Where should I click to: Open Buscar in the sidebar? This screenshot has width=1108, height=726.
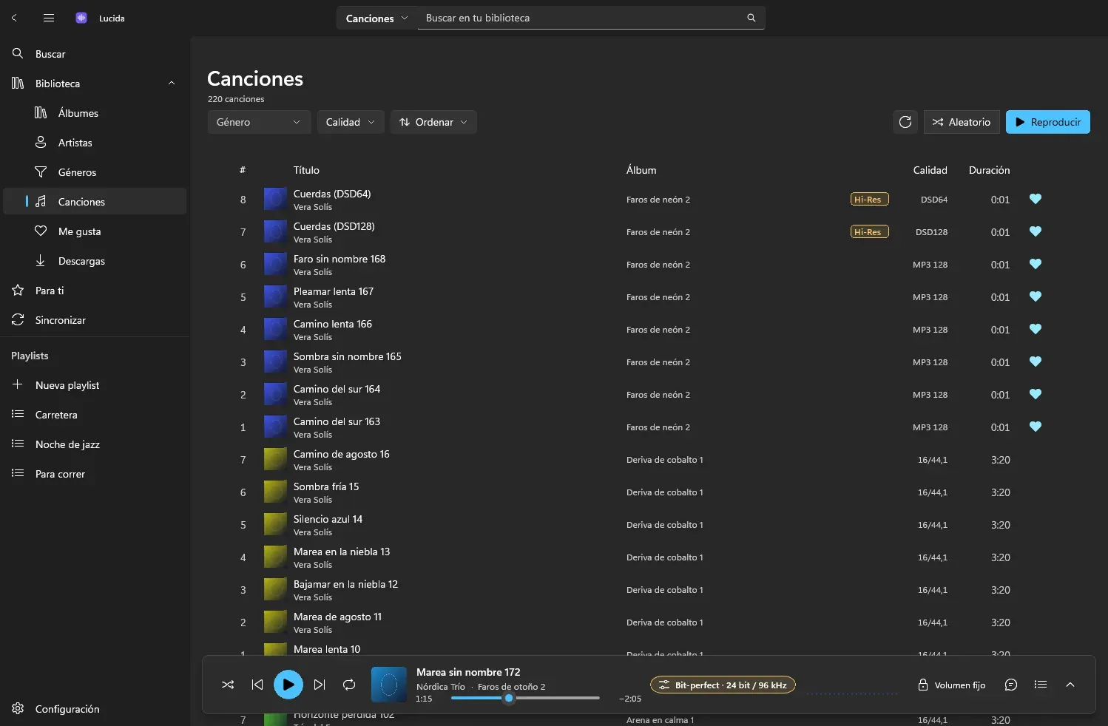[95, 54]
